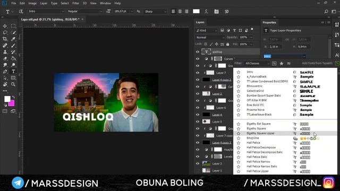Select the Healing Brush bandage tool

pyautogui.click(x=5, y=46)
